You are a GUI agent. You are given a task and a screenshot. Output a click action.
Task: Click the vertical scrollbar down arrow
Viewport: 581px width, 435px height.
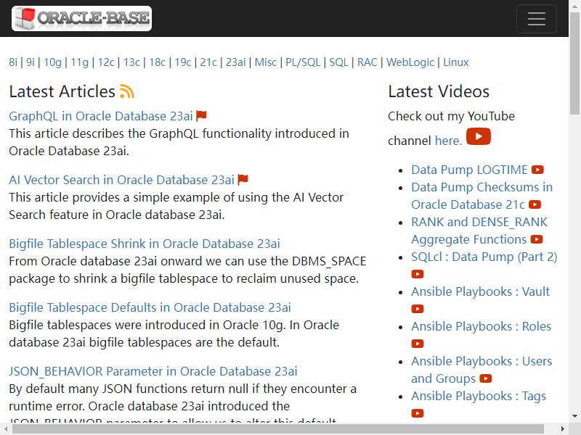tap(574, 416)
